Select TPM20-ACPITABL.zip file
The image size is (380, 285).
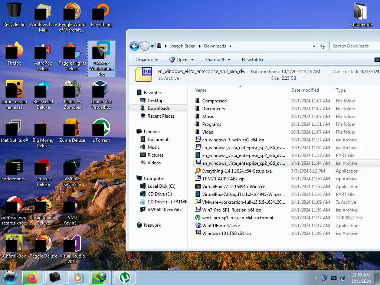click(x=223, y=179)
